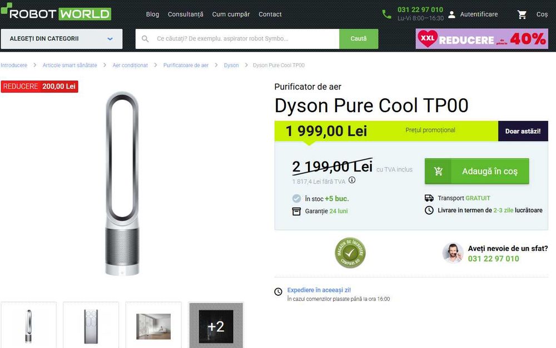Viewport: 556px width, 348px height.
Task: Open the Consultanță menu item
Action: point(186,14)
